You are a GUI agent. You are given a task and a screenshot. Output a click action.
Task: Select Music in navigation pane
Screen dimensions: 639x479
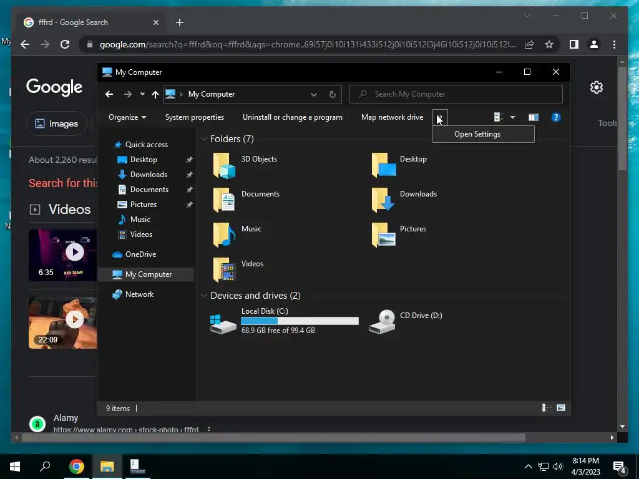[134, 220]
